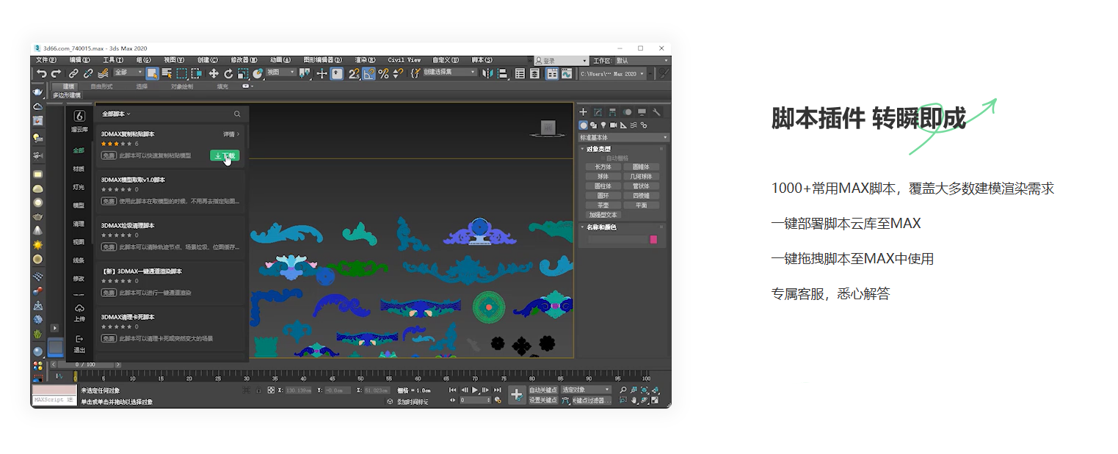Screen dimensions: 1118x454
Task: Open the 登录 sign-in dropdown
Action: coord(561,60)
